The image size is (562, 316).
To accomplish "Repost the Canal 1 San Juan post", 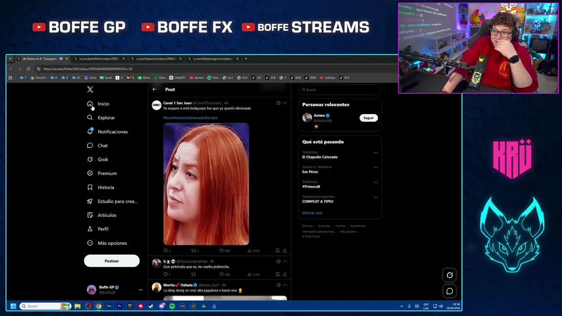I will [194, 251].
